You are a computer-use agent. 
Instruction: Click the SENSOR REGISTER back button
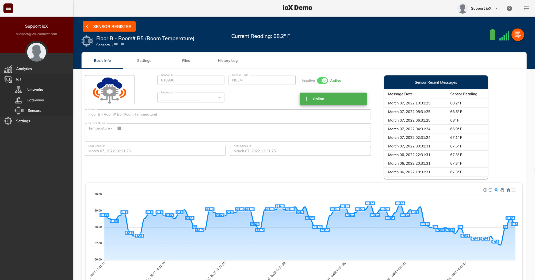109,26
